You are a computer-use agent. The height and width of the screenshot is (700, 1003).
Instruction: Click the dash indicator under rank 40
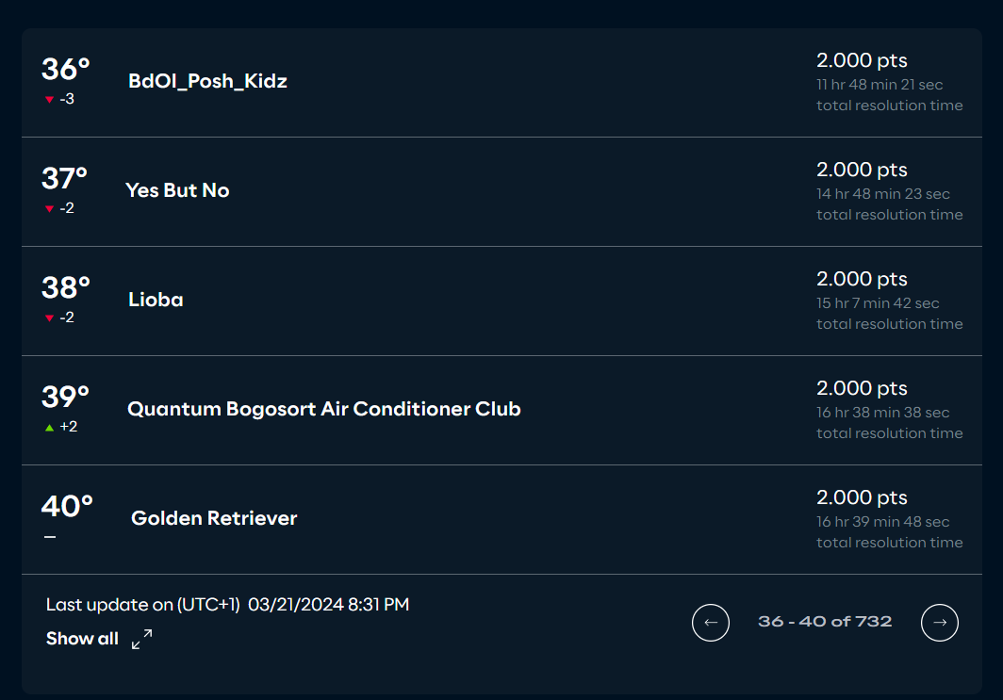pos(50,537)
